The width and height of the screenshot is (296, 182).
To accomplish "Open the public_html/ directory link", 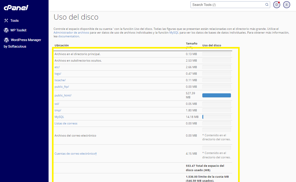I will [63, 96].
